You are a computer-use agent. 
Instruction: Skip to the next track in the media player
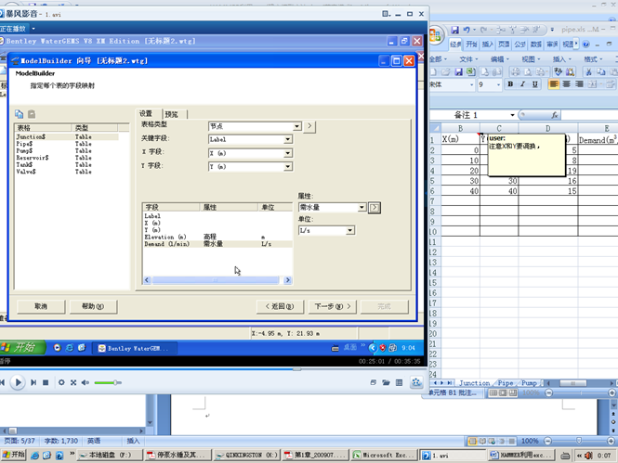click(x=33, y=382)
